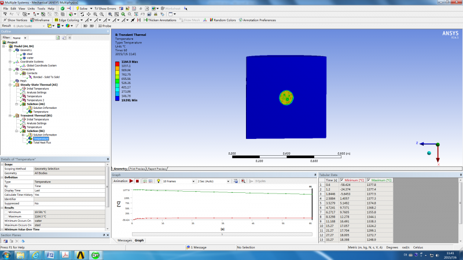
Task: Open the Units menu
Action: pos(30,9)
